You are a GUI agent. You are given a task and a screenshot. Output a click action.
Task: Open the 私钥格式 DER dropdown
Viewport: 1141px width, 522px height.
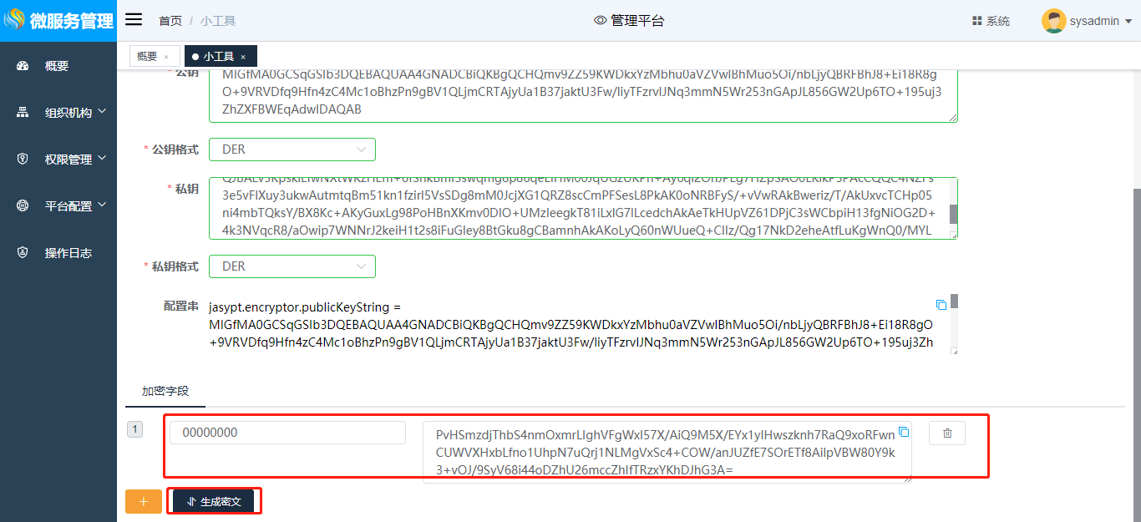(x=292, y=266)
